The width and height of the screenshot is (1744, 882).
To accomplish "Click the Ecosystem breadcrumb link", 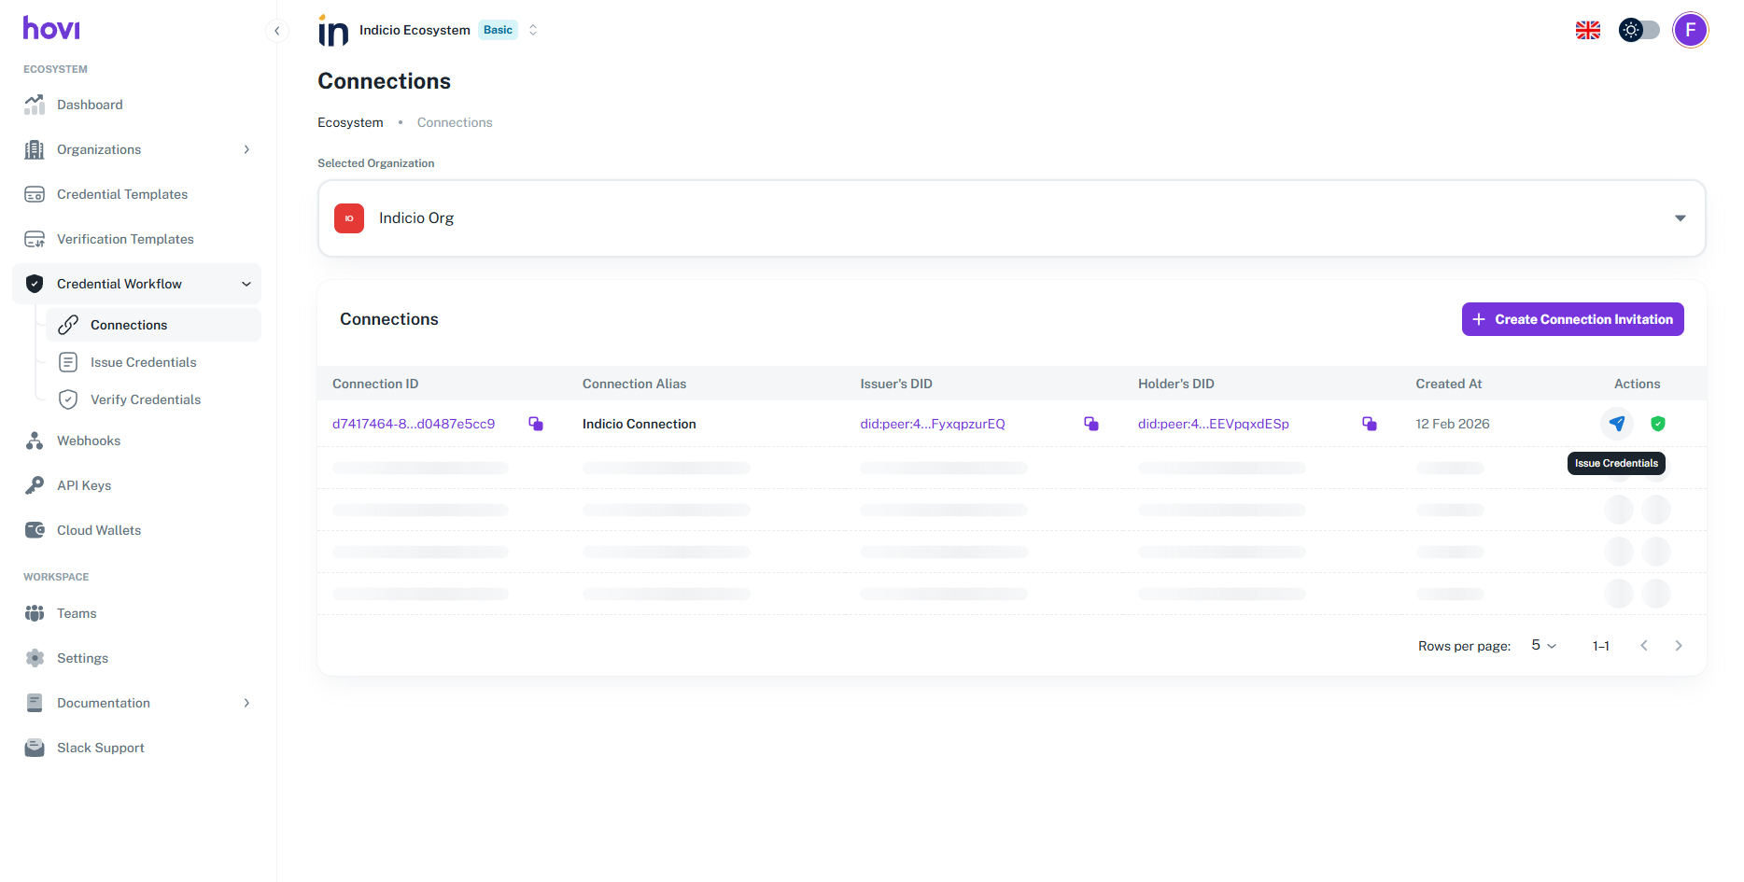I will click(x=350, y=122).
